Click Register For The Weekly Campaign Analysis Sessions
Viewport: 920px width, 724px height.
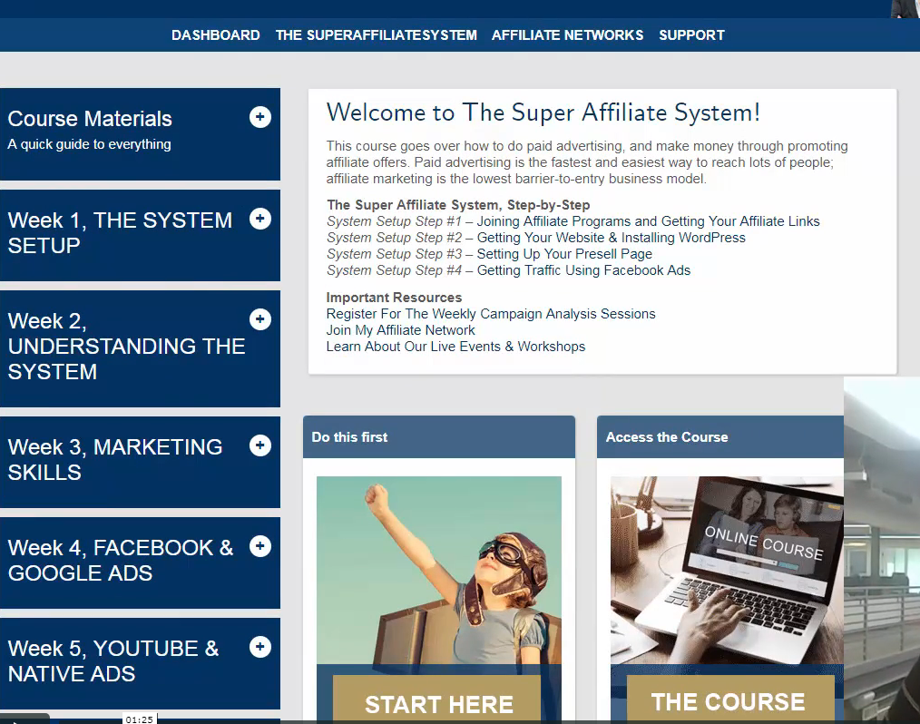pyautogui.click(x=491, y=314)
